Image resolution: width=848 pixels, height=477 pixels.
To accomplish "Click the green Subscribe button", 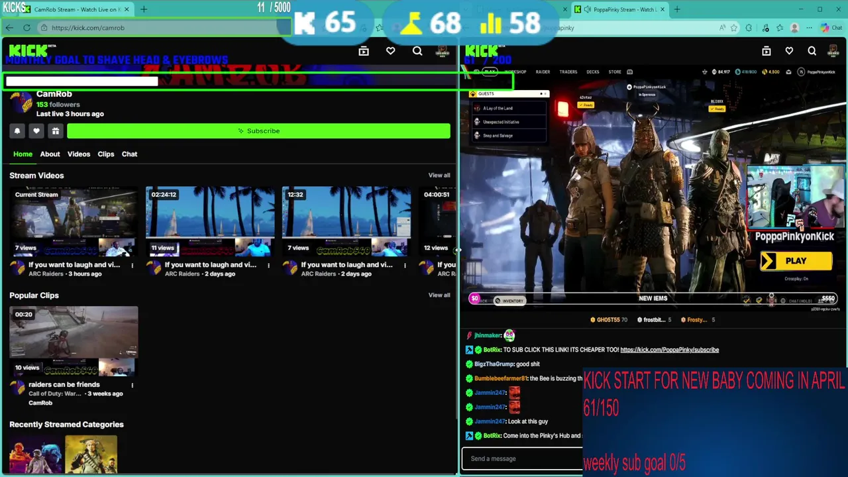I will pos(258,131).
